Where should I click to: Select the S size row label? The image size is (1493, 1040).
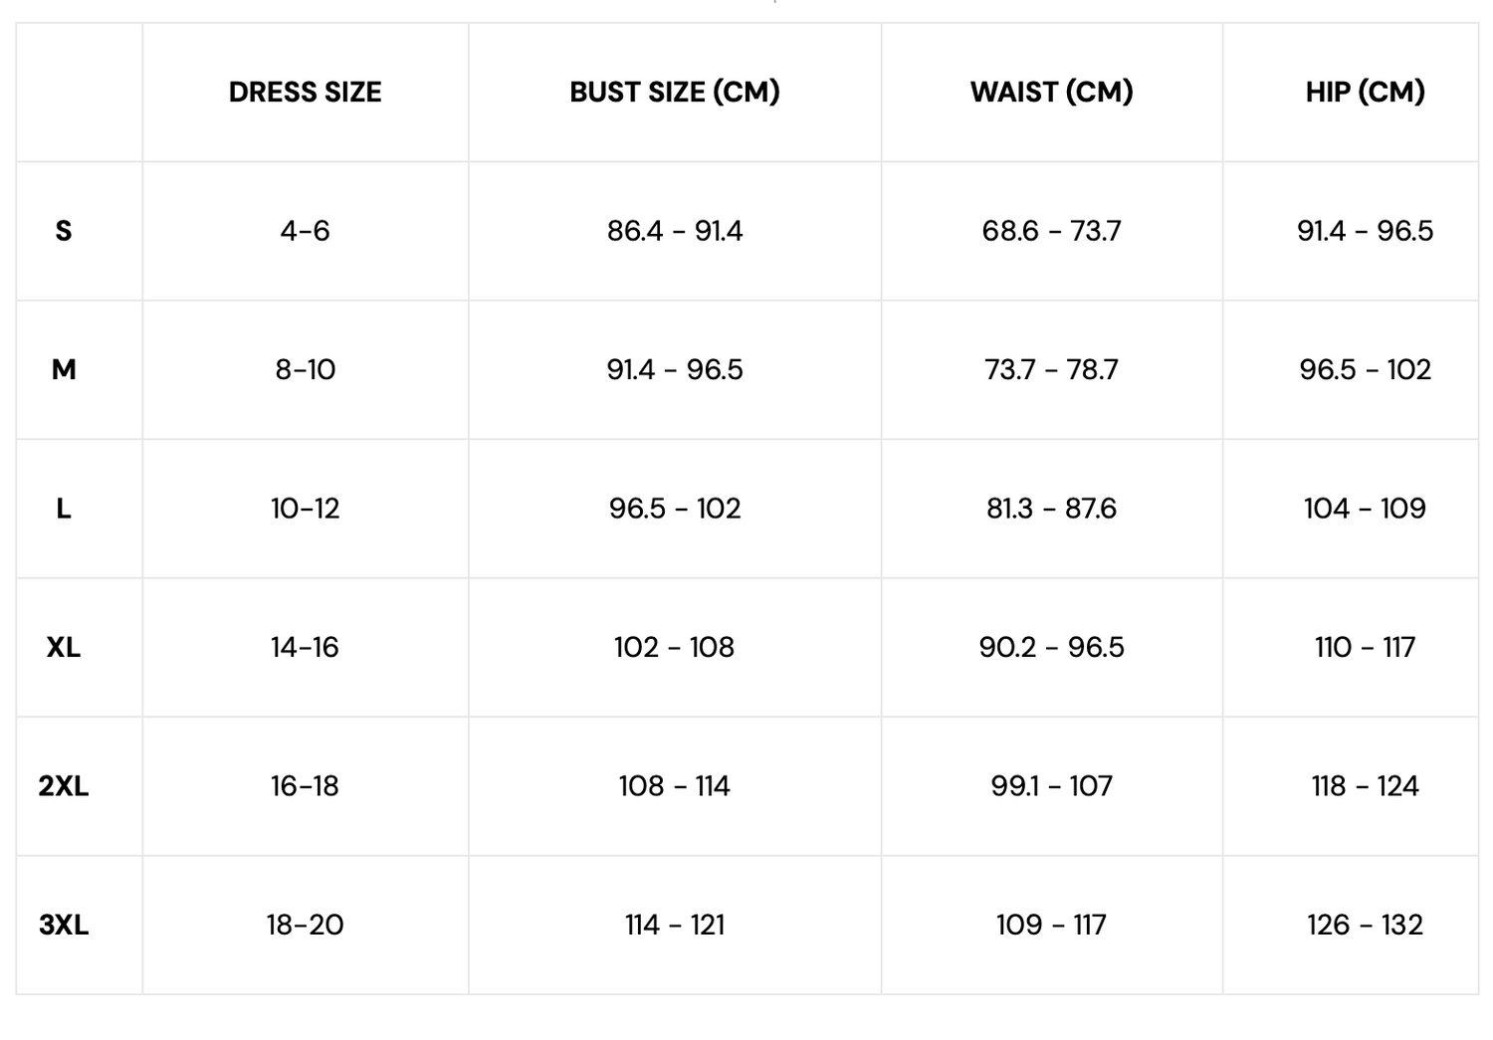point(64,231)
